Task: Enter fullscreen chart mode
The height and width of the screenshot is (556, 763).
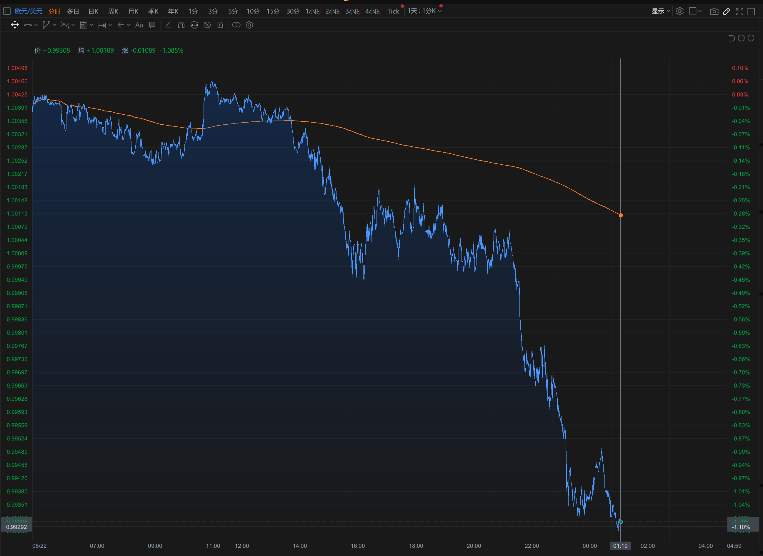Action: pos(739,11)
